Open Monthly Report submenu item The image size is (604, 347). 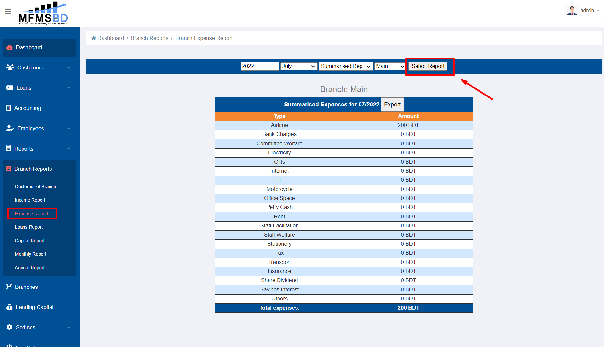[31, 254]
